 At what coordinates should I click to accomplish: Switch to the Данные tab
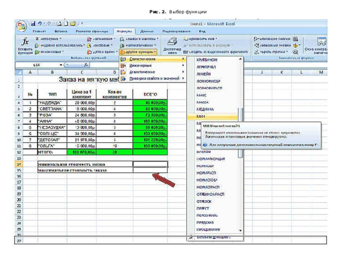pyautogui.click(x=147, y=31)
